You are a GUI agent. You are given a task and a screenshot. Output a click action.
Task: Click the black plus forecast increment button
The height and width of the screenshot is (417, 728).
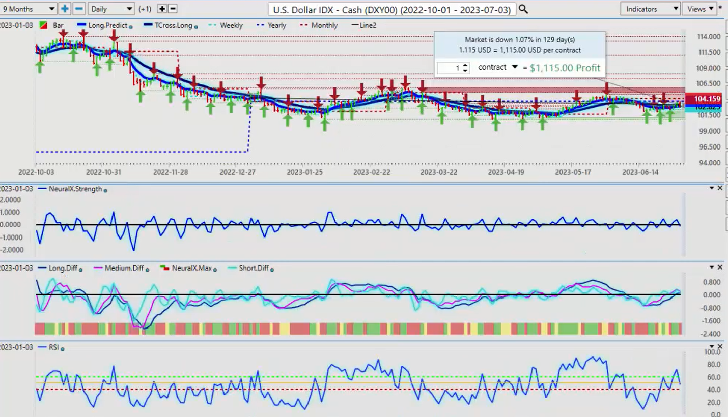pyautogui.click(x=162, y=9)
